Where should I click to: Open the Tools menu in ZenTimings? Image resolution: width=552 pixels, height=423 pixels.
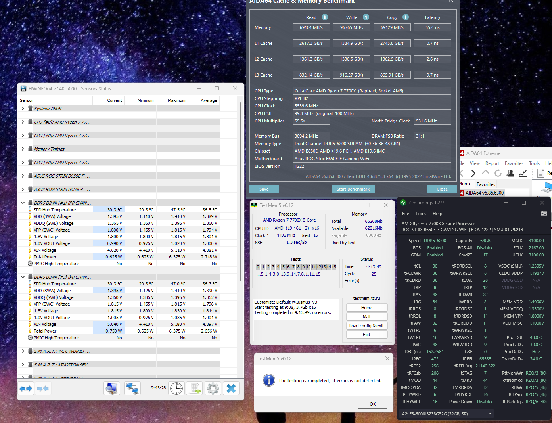421,214
